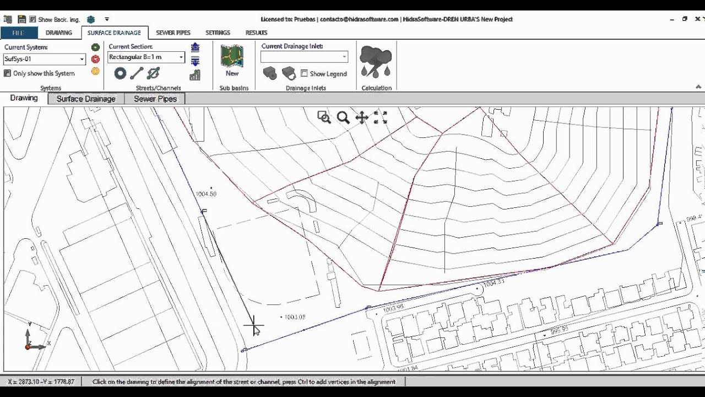
Task: Click the bar chart profile icon
Action: click(x=195, y=76)
